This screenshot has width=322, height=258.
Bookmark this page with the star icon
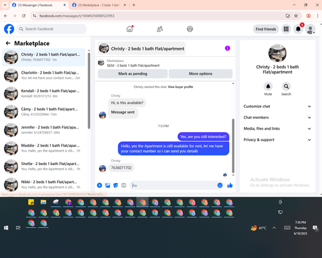[296, 15]
